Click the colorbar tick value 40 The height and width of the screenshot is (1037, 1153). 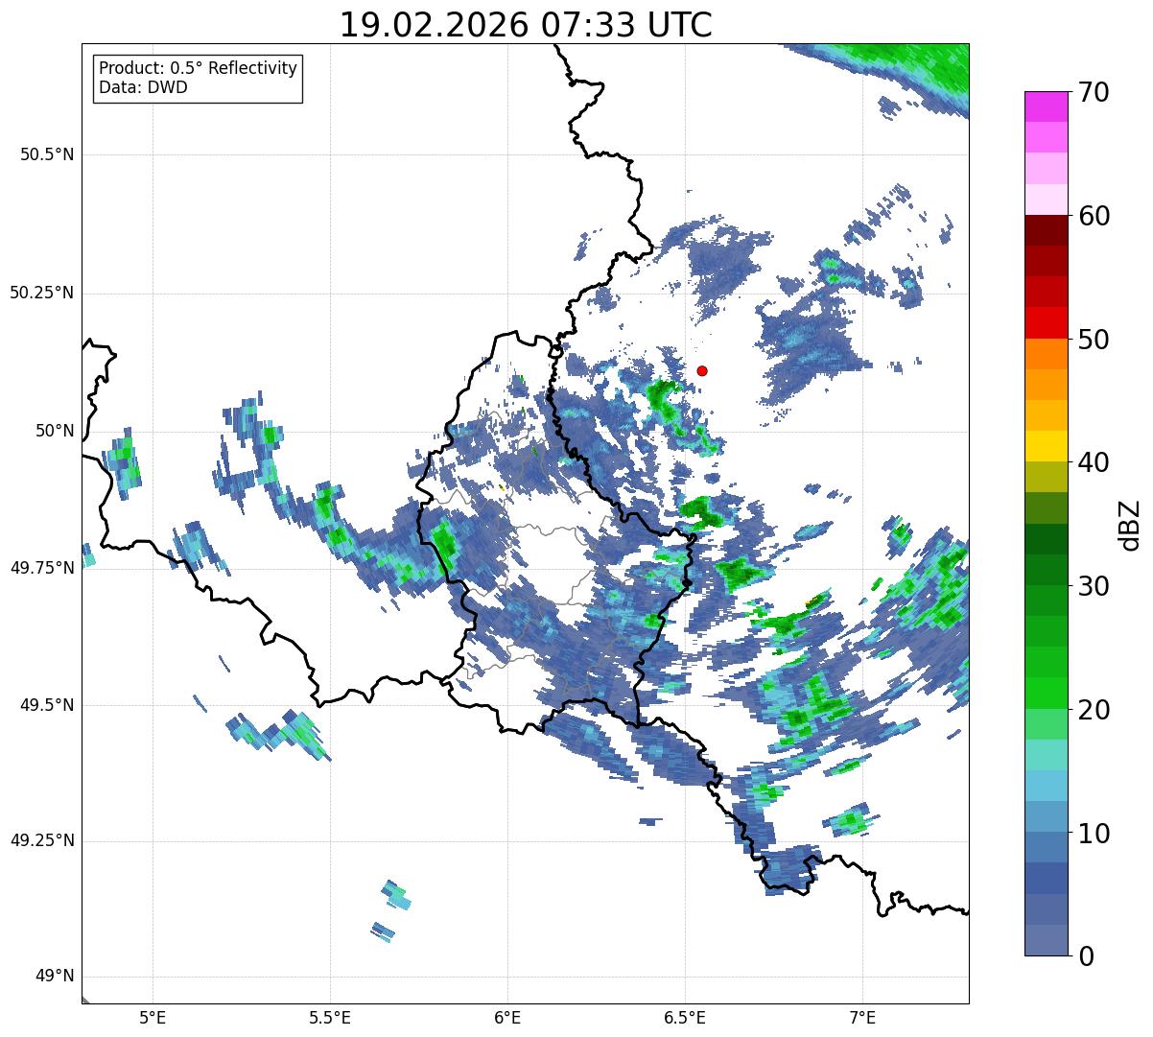1094,462
